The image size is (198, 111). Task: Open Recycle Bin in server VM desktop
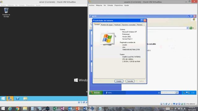pos(6,12)
